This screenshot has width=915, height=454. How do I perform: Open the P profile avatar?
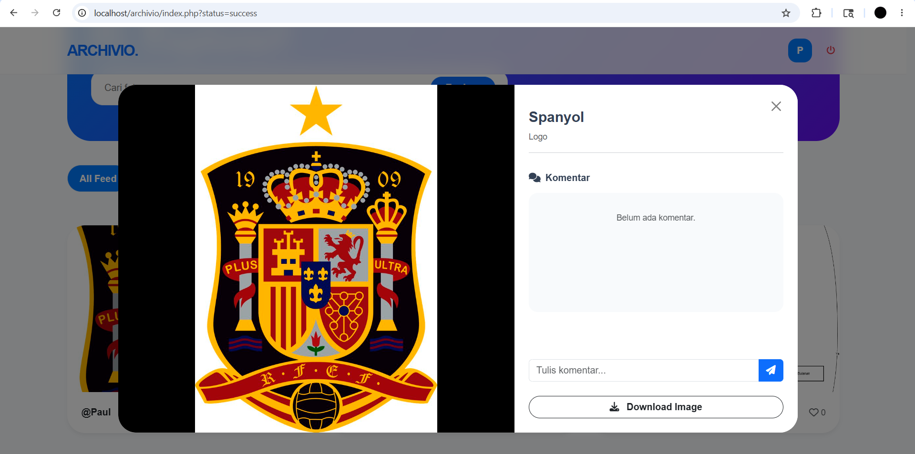(x=800, y=50)
